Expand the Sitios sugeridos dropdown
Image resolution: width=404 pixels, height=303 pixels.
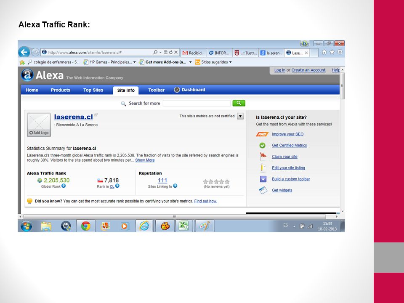point(231,62)
